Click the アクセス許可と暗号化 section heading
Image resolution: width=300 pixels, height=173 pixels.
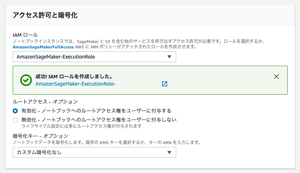(45, 15)
